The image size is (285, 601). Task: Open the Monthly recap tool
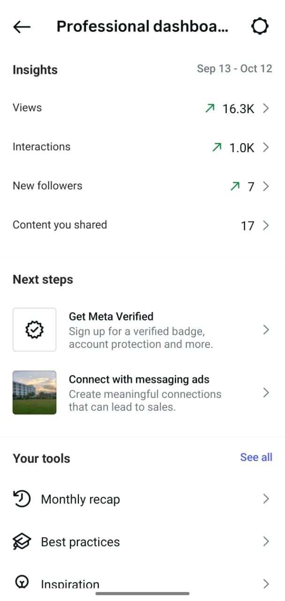[80, 499]
